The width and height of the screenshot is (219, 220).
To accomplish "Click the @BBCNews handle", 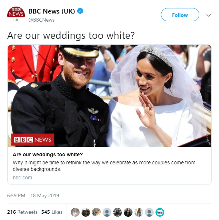I will click(41, 20).
